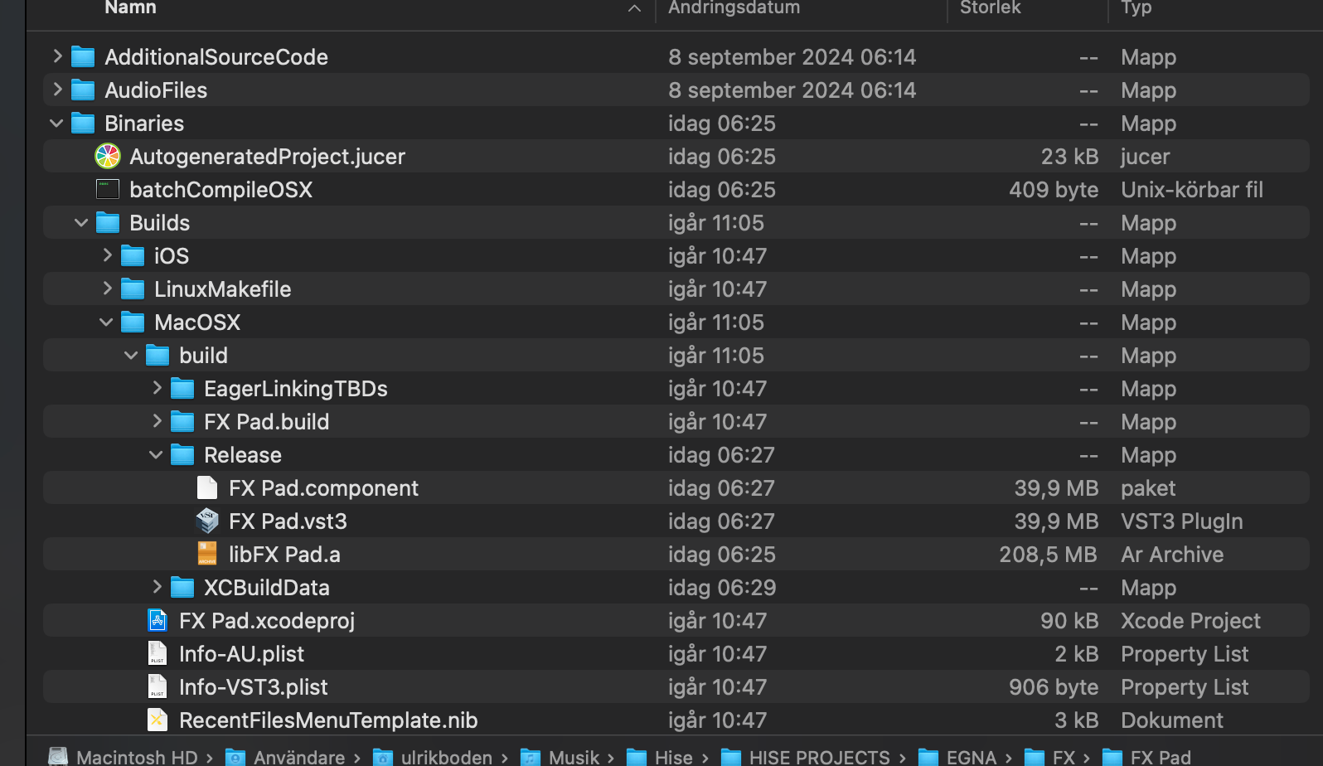Click the LinuxMakefile folder icon

click(133, 288)
